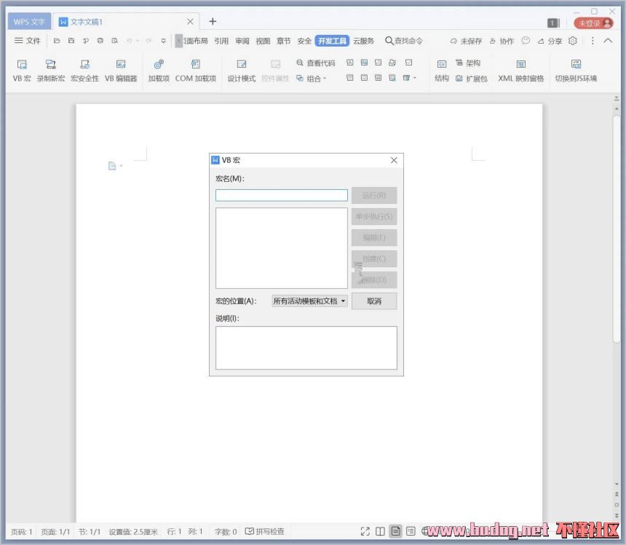Click the 未登录 login button
The width and height of the screenshot is (626, 545).
(x=594, y=23)
